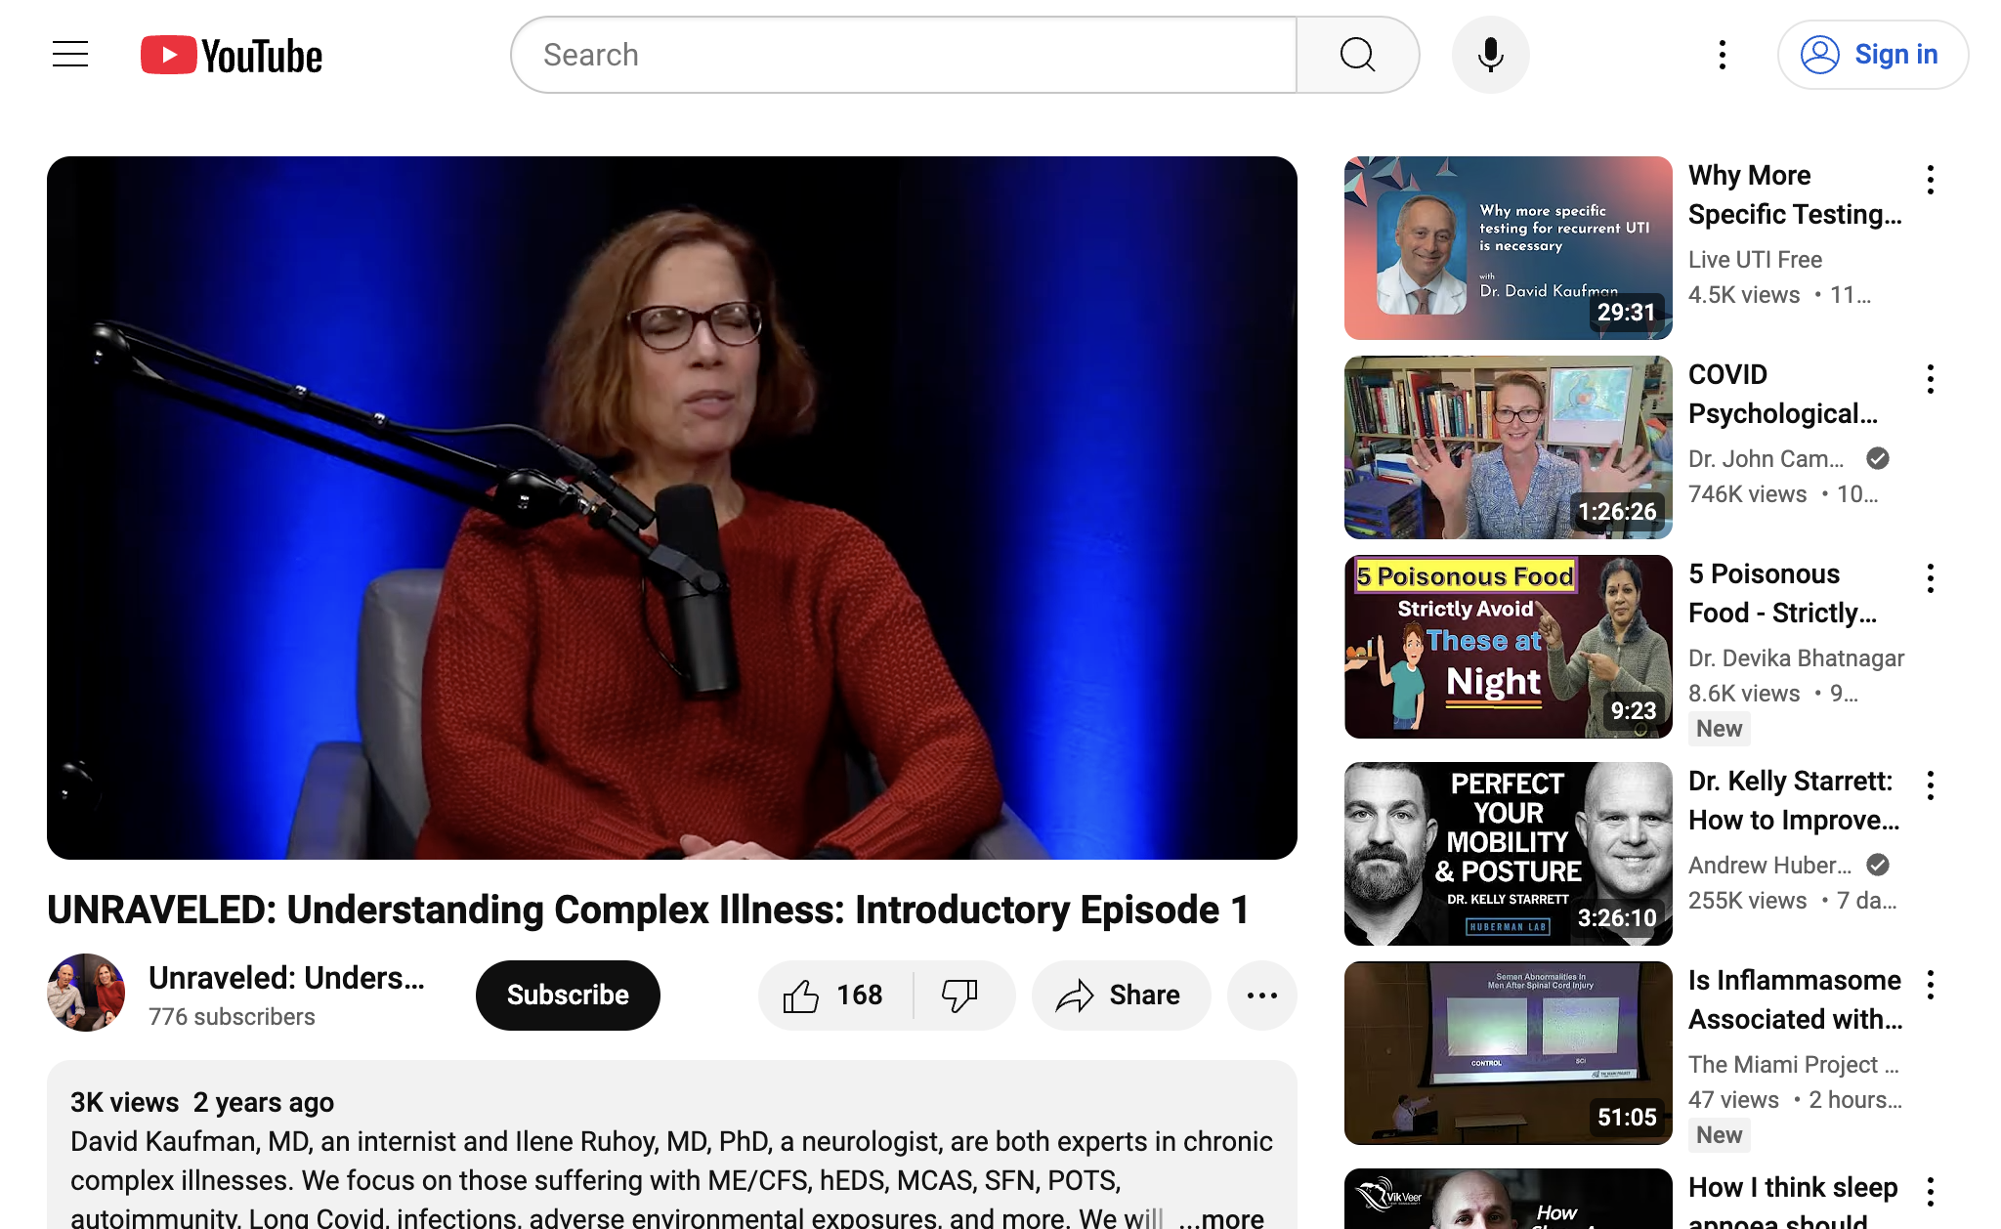2001x1229 pixels.
Task: Open COVID Psychological title link
Action: coord(1783,394)
